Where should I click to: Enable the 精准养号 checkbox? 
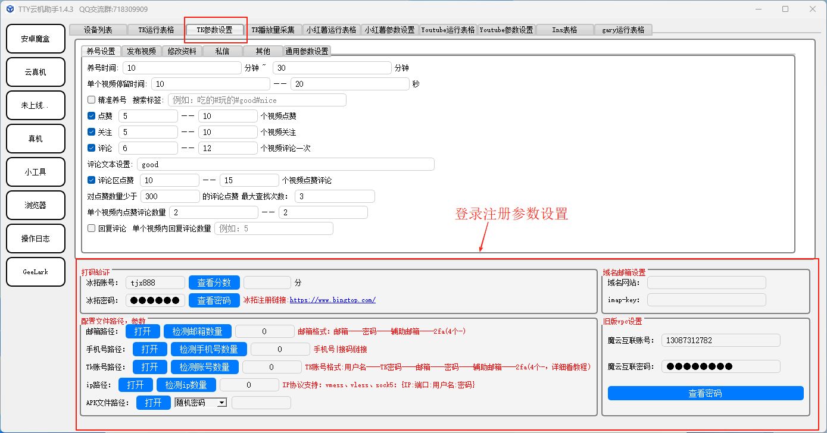91,100
